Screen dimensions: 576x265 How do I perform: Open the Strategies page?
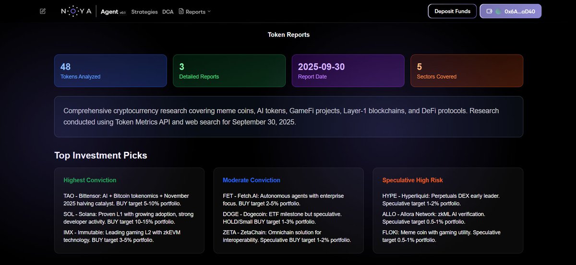[144, 12]
